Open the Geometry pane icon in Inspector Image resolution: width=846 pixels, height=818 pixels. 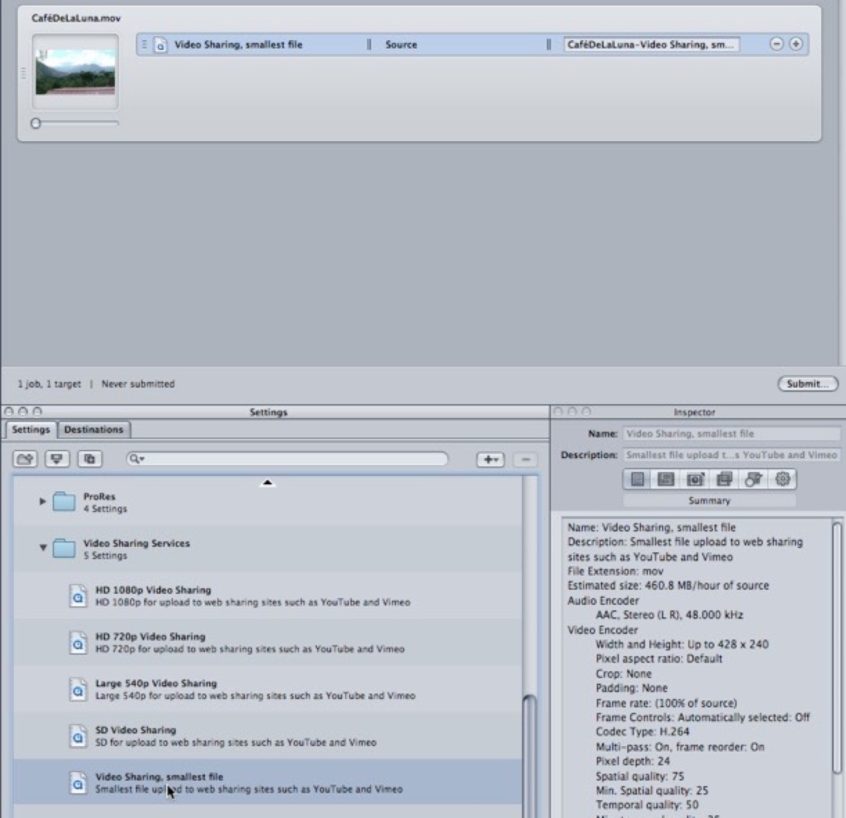click(753, 479)
